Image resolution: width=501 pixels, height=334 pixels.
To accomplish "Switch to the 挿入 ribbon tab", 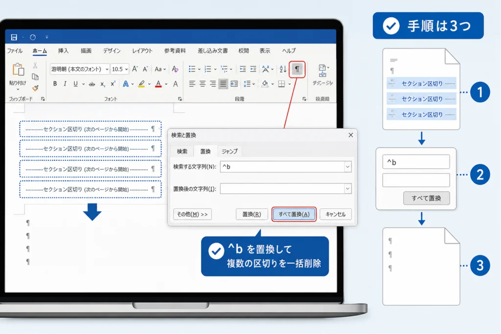I will coord(63,51).
